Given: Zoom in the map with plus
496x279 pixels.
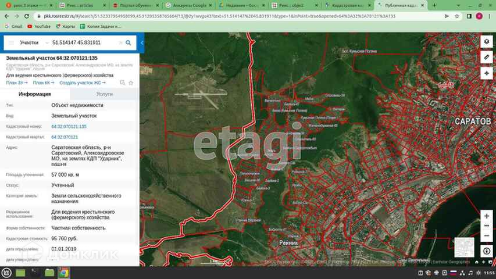Looking at the screenshot, I should coord(487,216).
